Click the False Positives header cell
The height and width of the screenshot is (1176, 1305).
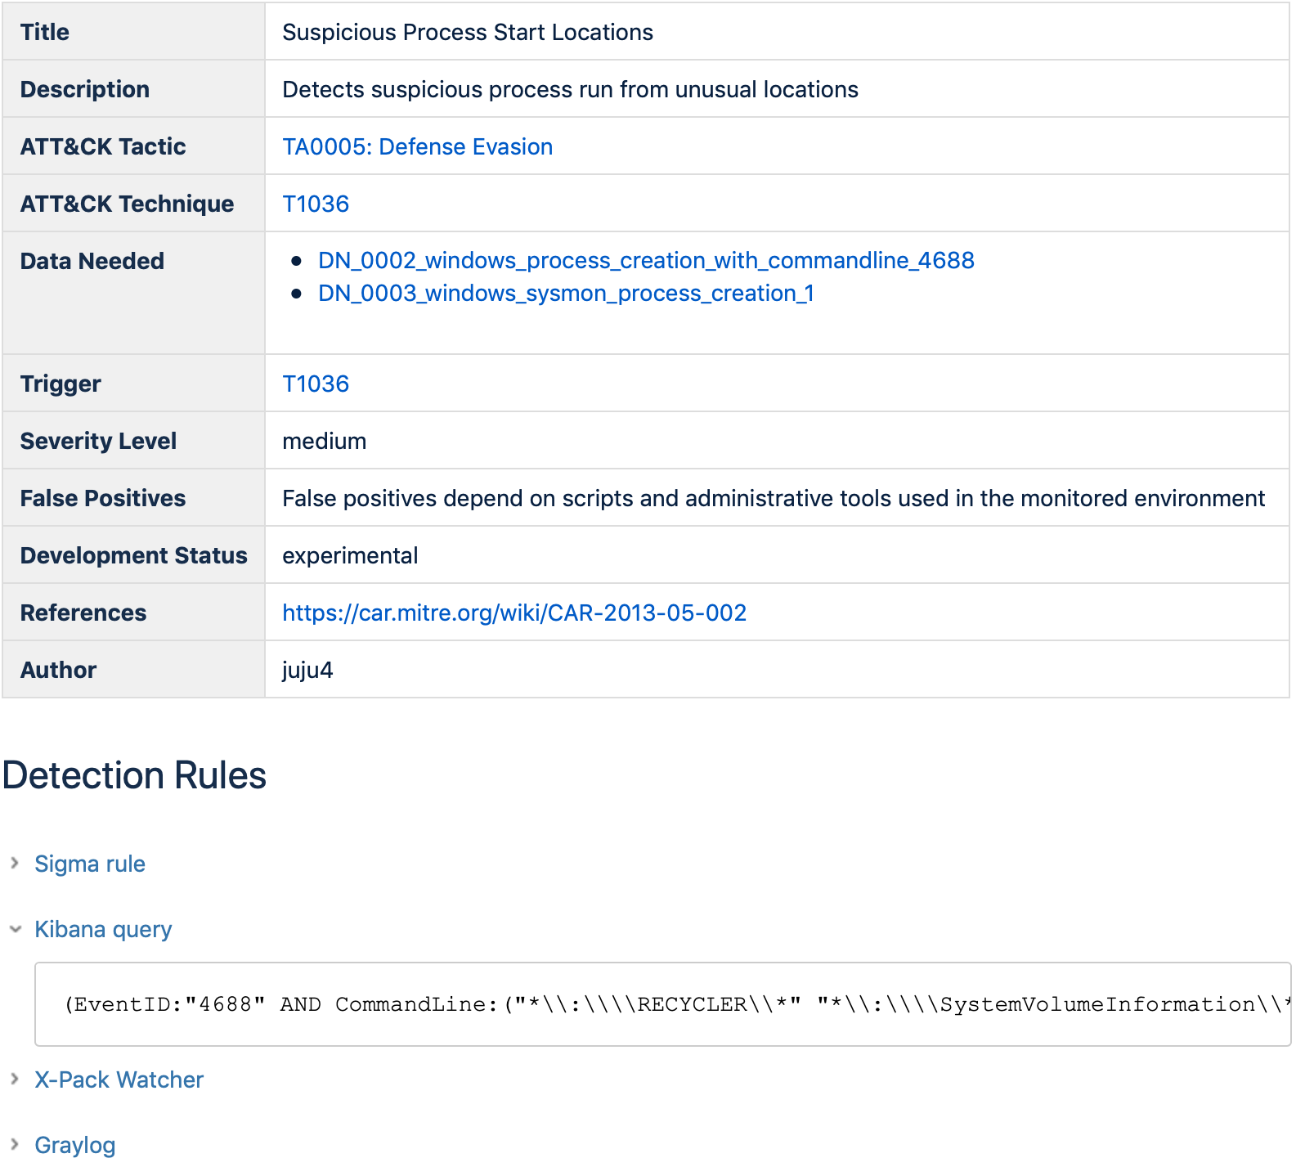(133, 497)
